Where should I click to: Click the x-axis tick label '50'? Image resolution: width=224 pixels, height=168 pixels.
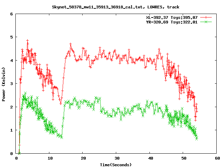[x=184, y=158]
